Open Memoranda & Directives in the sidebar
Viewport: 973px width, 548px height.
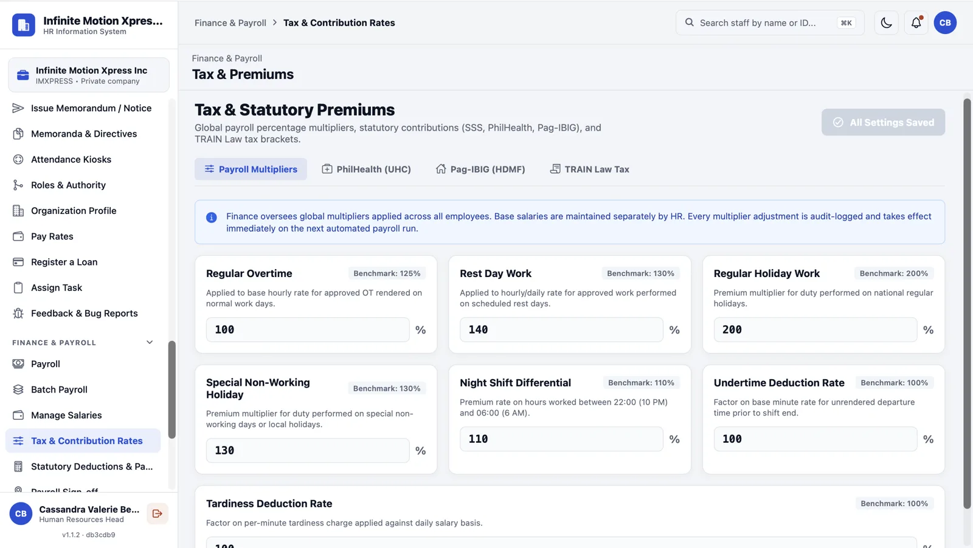83,134
